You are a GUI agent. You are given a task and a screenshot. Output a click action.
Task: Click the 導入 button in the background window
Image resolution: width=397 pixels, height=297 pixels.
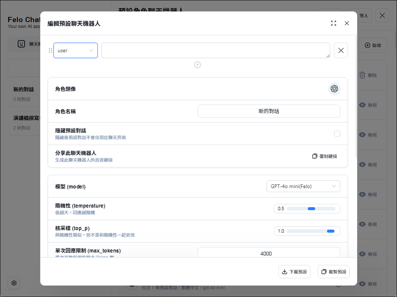364,16
